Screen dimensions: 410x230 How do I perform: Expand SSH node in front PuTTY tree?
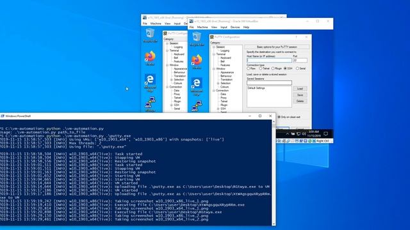click(218, 109)
